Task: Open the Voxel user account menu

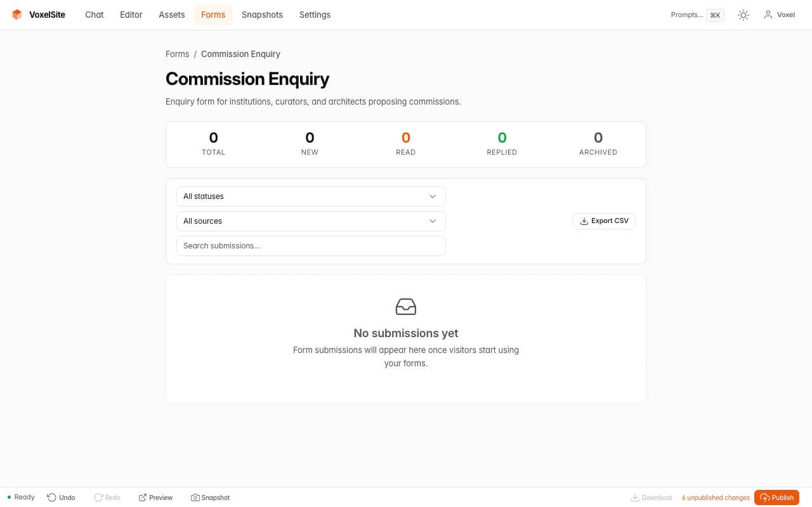Action: coord(779,15)
